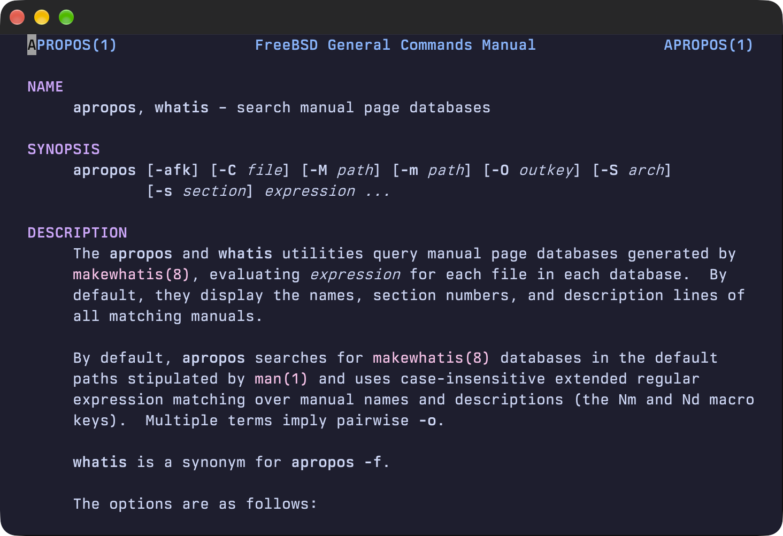This screenshot has width=783, height=536.
Task: Click the bold -o flag after 'pairwise'
Action: [427, 420]
